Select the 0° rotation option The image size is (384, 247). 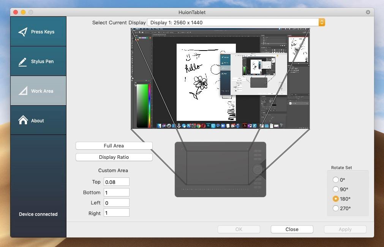click(x=336, y=180)
